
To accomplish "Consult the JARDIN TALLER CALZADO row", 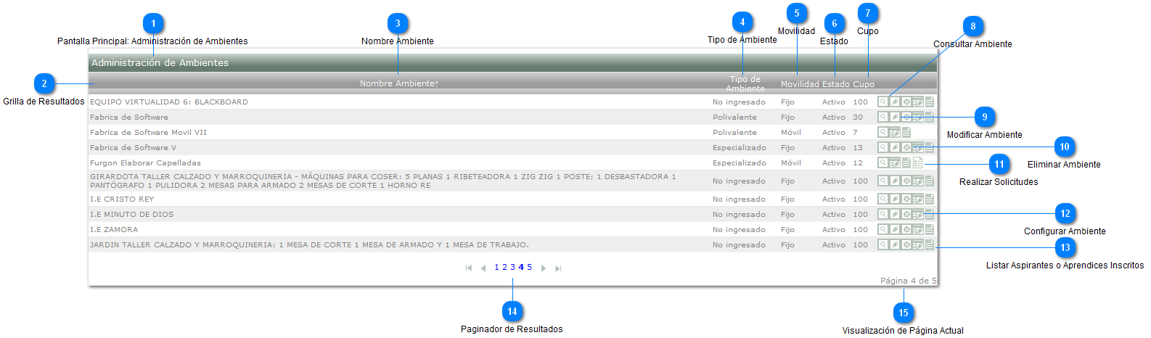I will [882, 244].
